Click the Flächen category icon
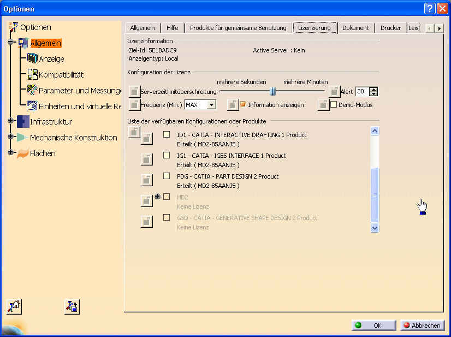The height and width of the screenshot is (337, 451). point(23,153)
